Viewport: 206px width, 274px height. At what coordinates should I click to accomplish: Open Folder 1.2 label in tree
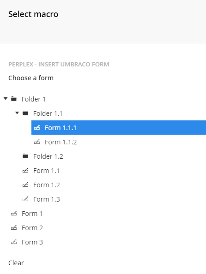click(x=48, y=156)
